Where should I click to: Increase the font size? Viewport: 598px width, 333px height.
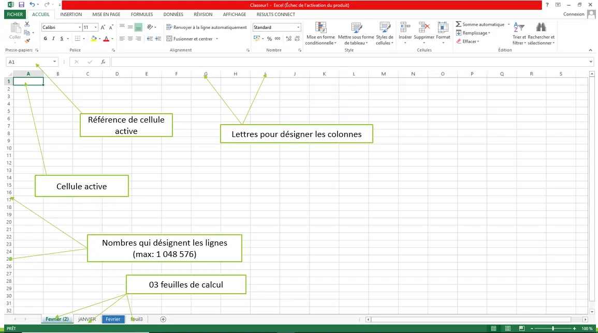103,27
